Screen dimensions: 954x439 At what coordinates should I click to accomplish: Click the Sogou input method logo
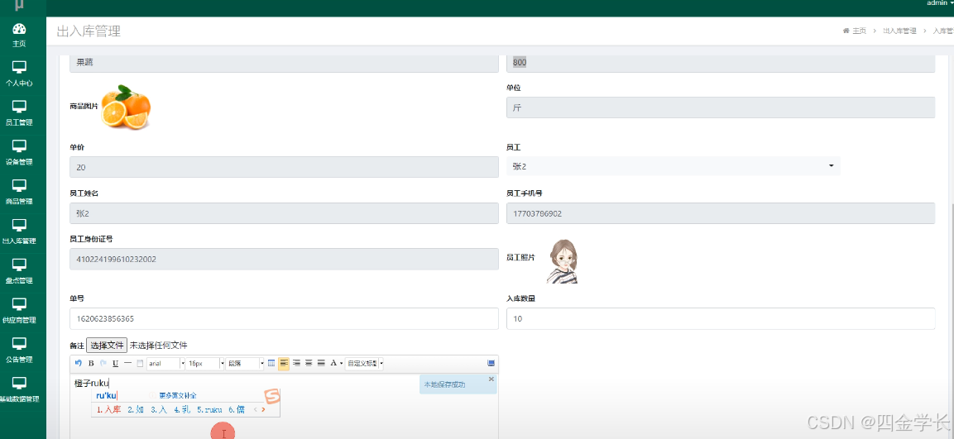coord(271,396)
